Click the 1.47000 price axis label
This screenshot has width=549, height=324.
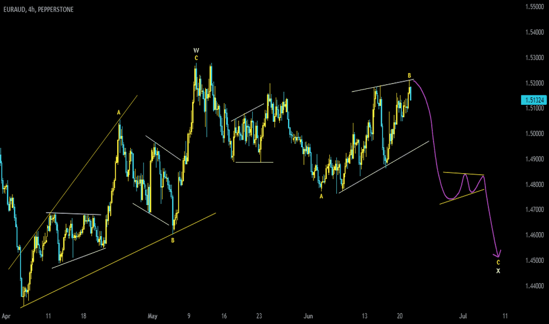(534, 210)
